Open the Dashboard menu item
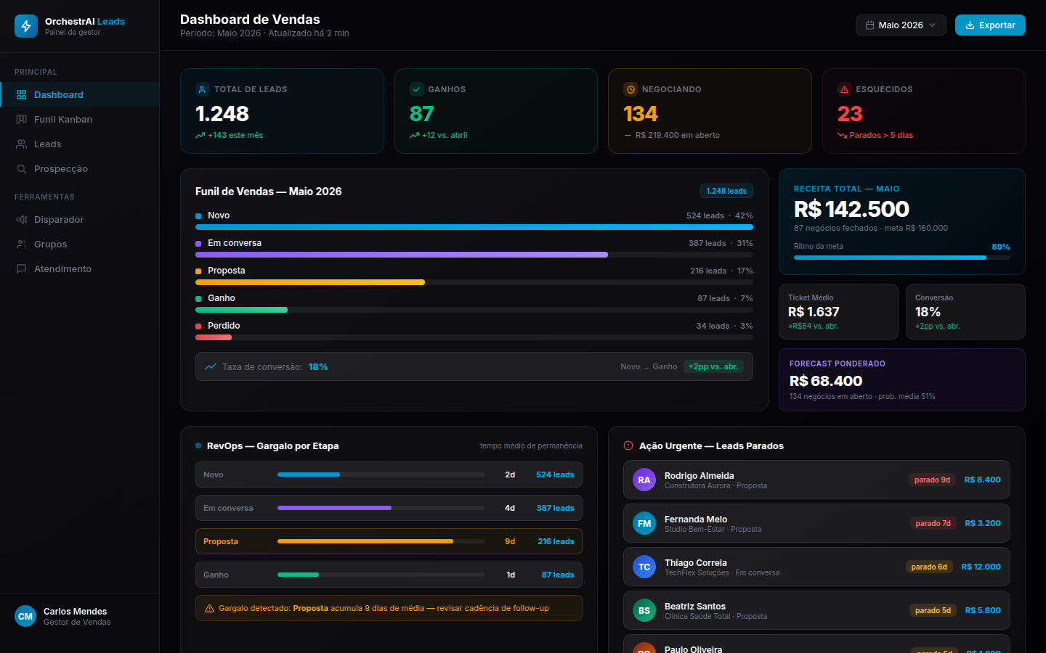 point(80,95)
